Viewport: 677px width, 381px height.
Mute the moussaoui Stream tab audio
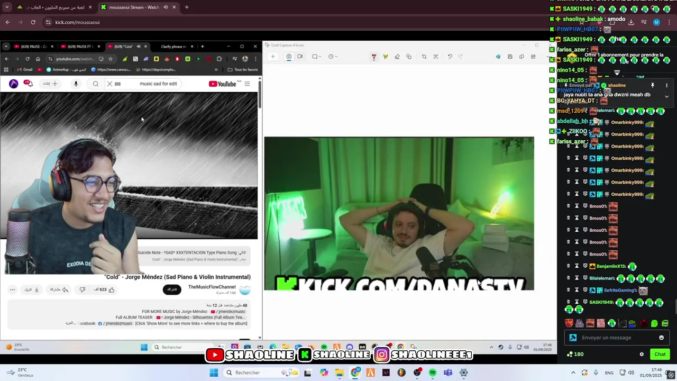coord(166,7)
